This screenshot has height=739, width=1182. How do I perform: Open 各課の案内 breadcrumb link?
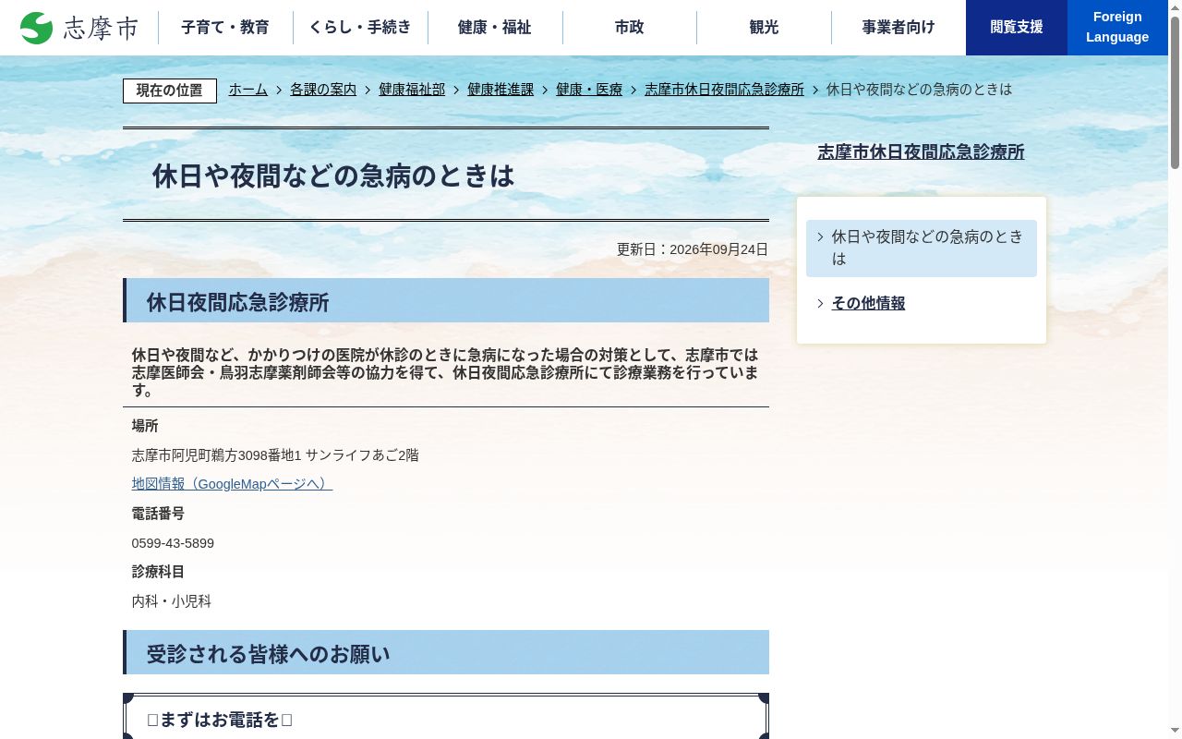(x=323, y=90)
